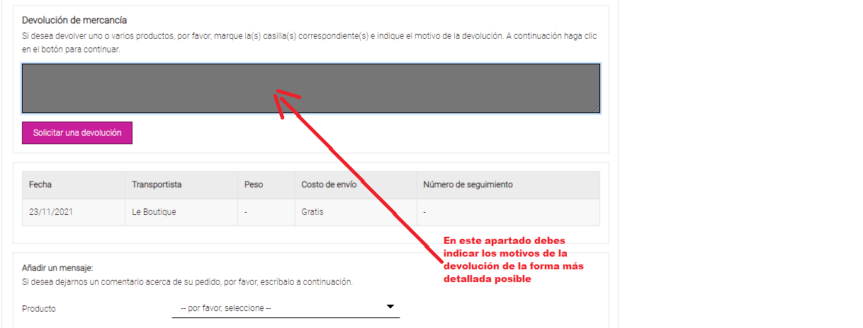Select the Gratis shipping cost cell

[312, 212]
